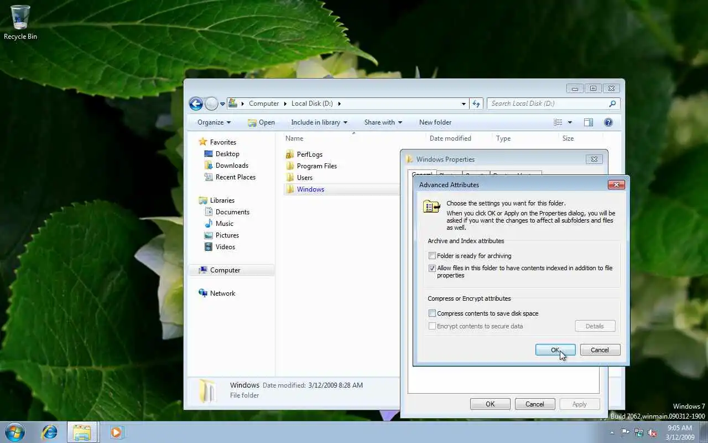Click OK in Advanced Attributes dialog
This screenshot has width=708, height=443.
555,350
